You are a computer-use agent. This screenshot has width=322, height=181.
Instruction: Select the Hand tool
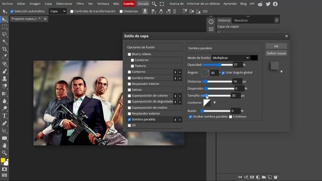click(5, 145)
